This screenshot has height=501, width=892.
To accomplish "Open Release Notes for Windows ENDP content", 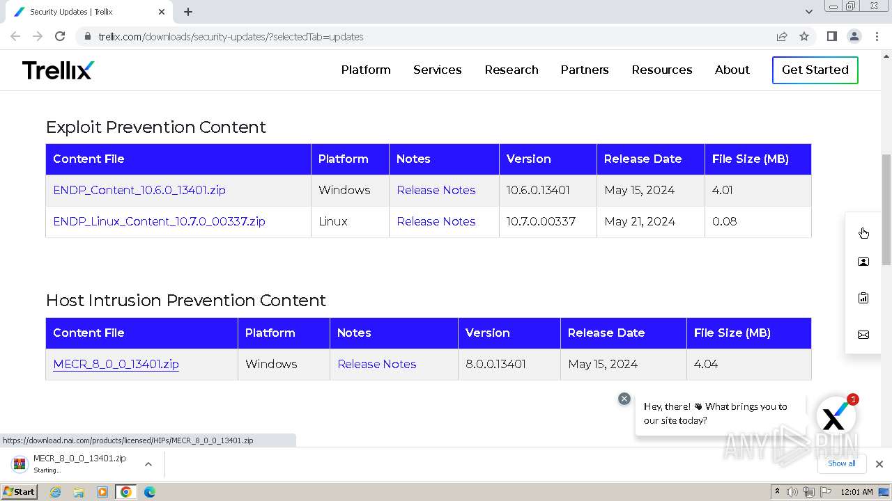I will (x=436, y=190).
